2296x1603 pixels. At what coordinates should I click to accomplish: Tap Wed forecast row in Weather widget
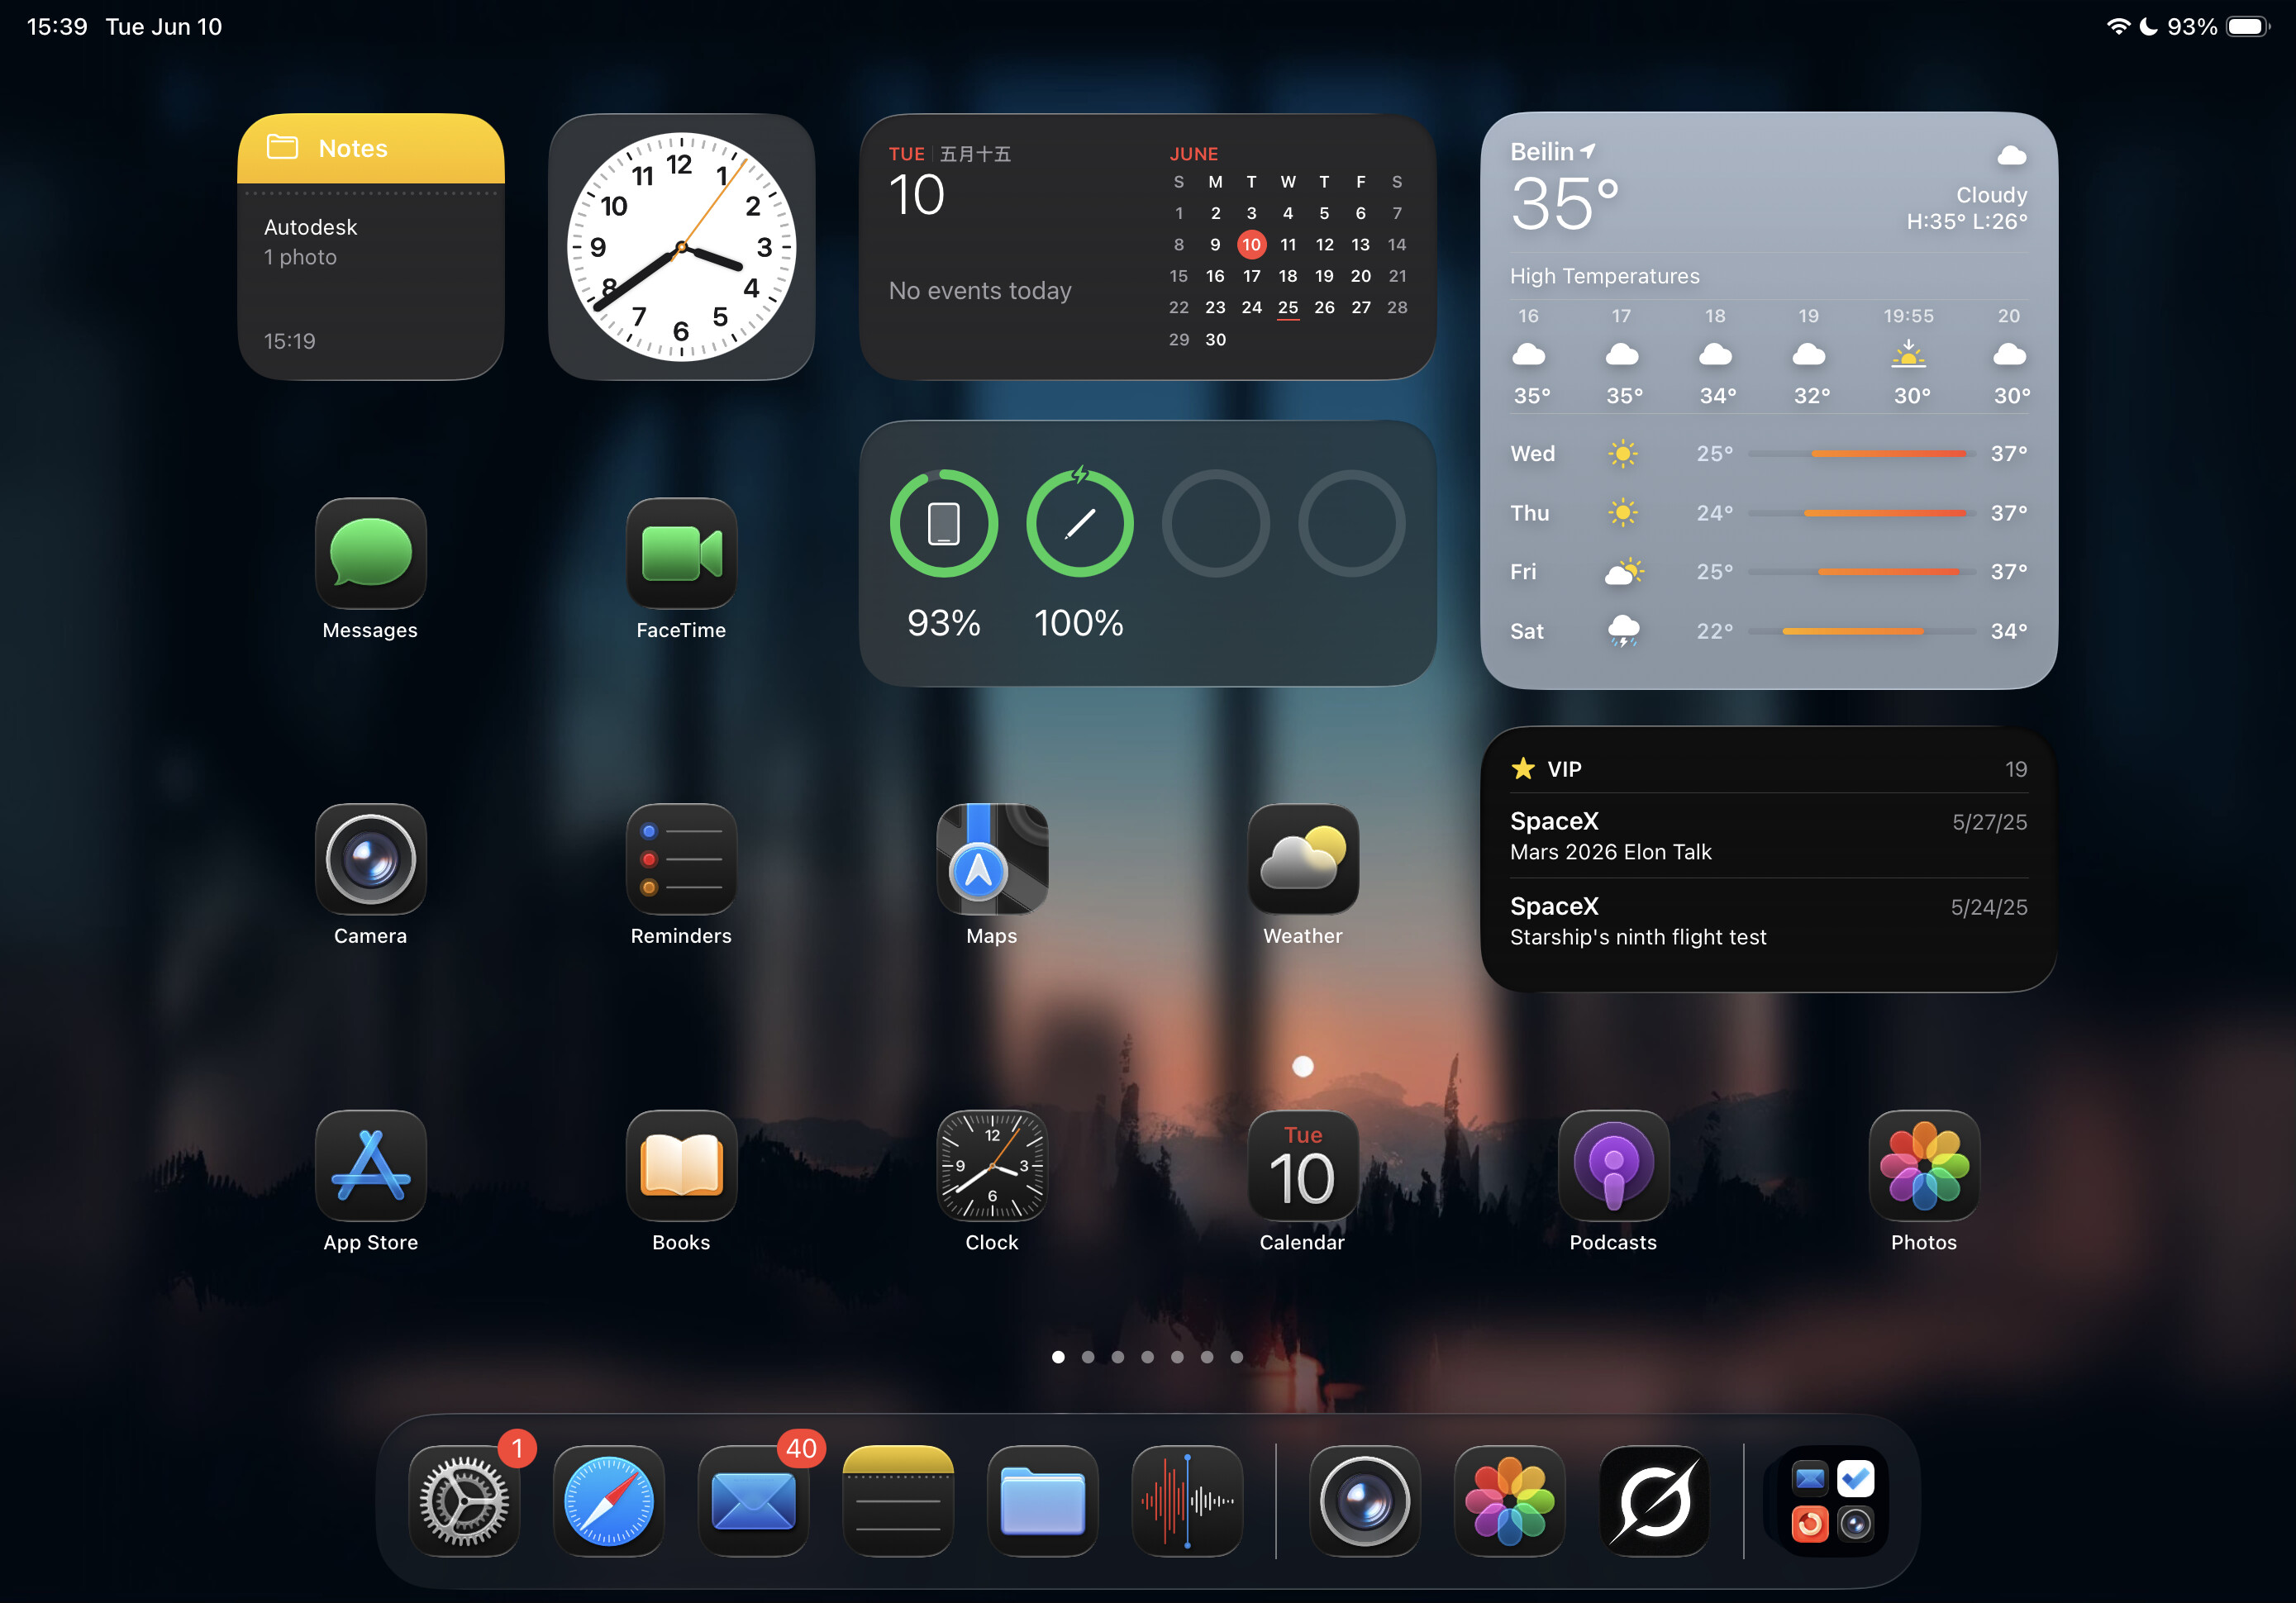[x=1768, y=454]
